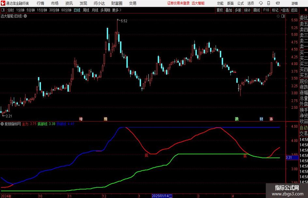Expand the dropdown next to 远大智能(日线)
Viewport: 308px width, 198px height.
click(25, 16)
